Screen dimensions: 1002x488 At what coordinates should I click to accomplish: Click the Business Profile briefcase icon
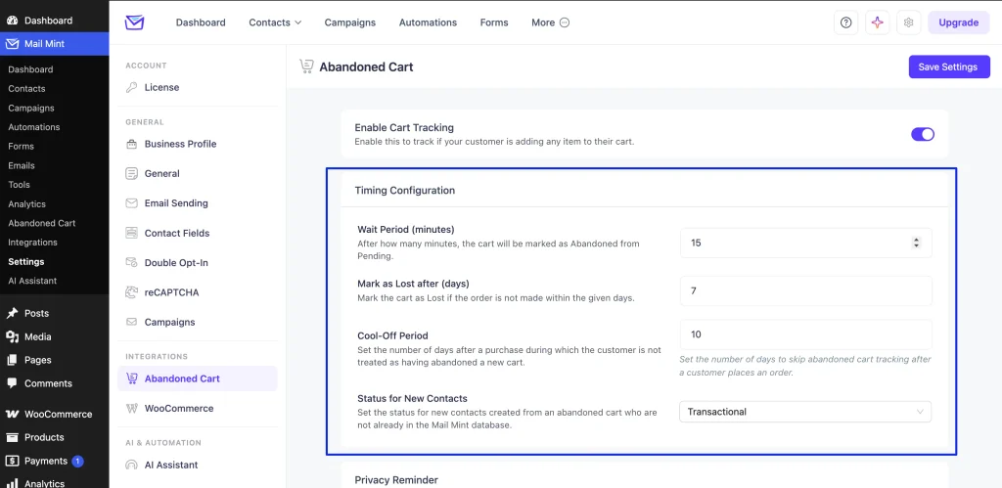[132, 144]
